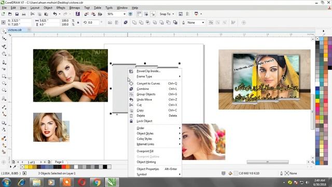
Task: Select the Text tool in the toolbox
Action: click(4, 98)
